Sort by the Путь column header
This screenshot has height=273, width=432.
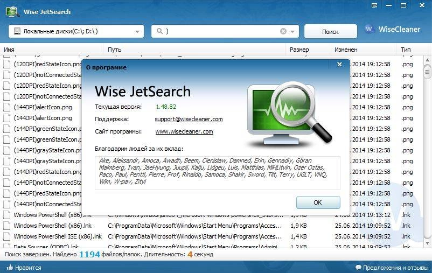click(194, 50)
